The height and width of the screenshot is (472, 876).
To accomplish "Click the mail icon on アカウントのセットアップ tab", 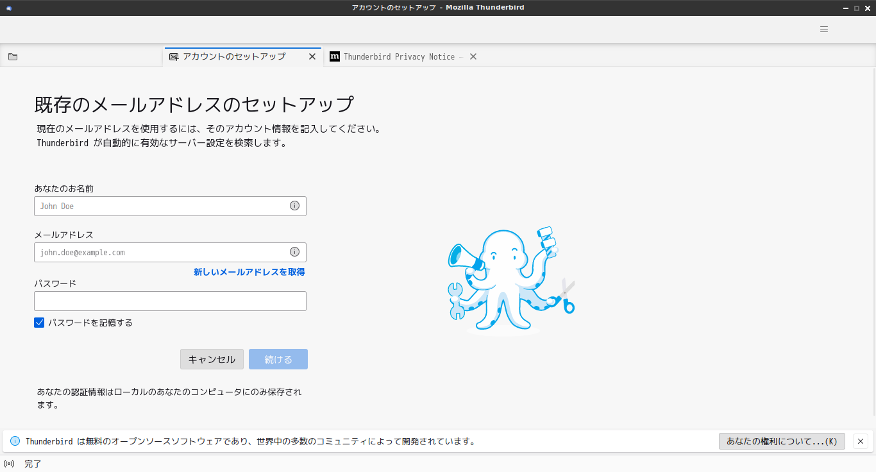I will click(x=174, y=56).
